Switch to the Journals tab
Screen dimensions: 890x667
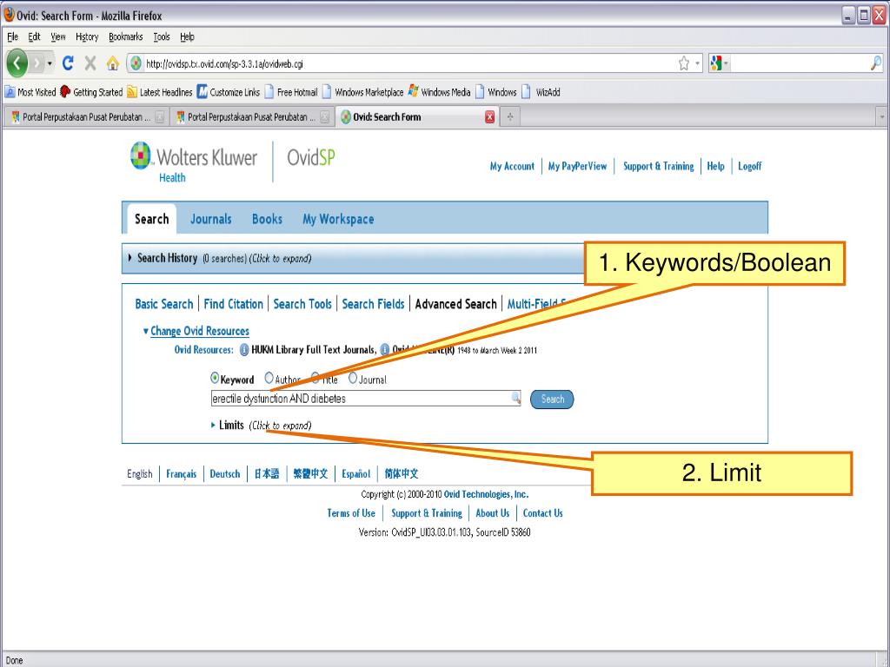(210, 219)
